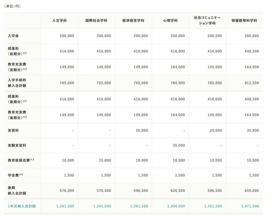Select the 経済経営学科 column header
Viewport: 271px width, 217px height.
(133, 21)
